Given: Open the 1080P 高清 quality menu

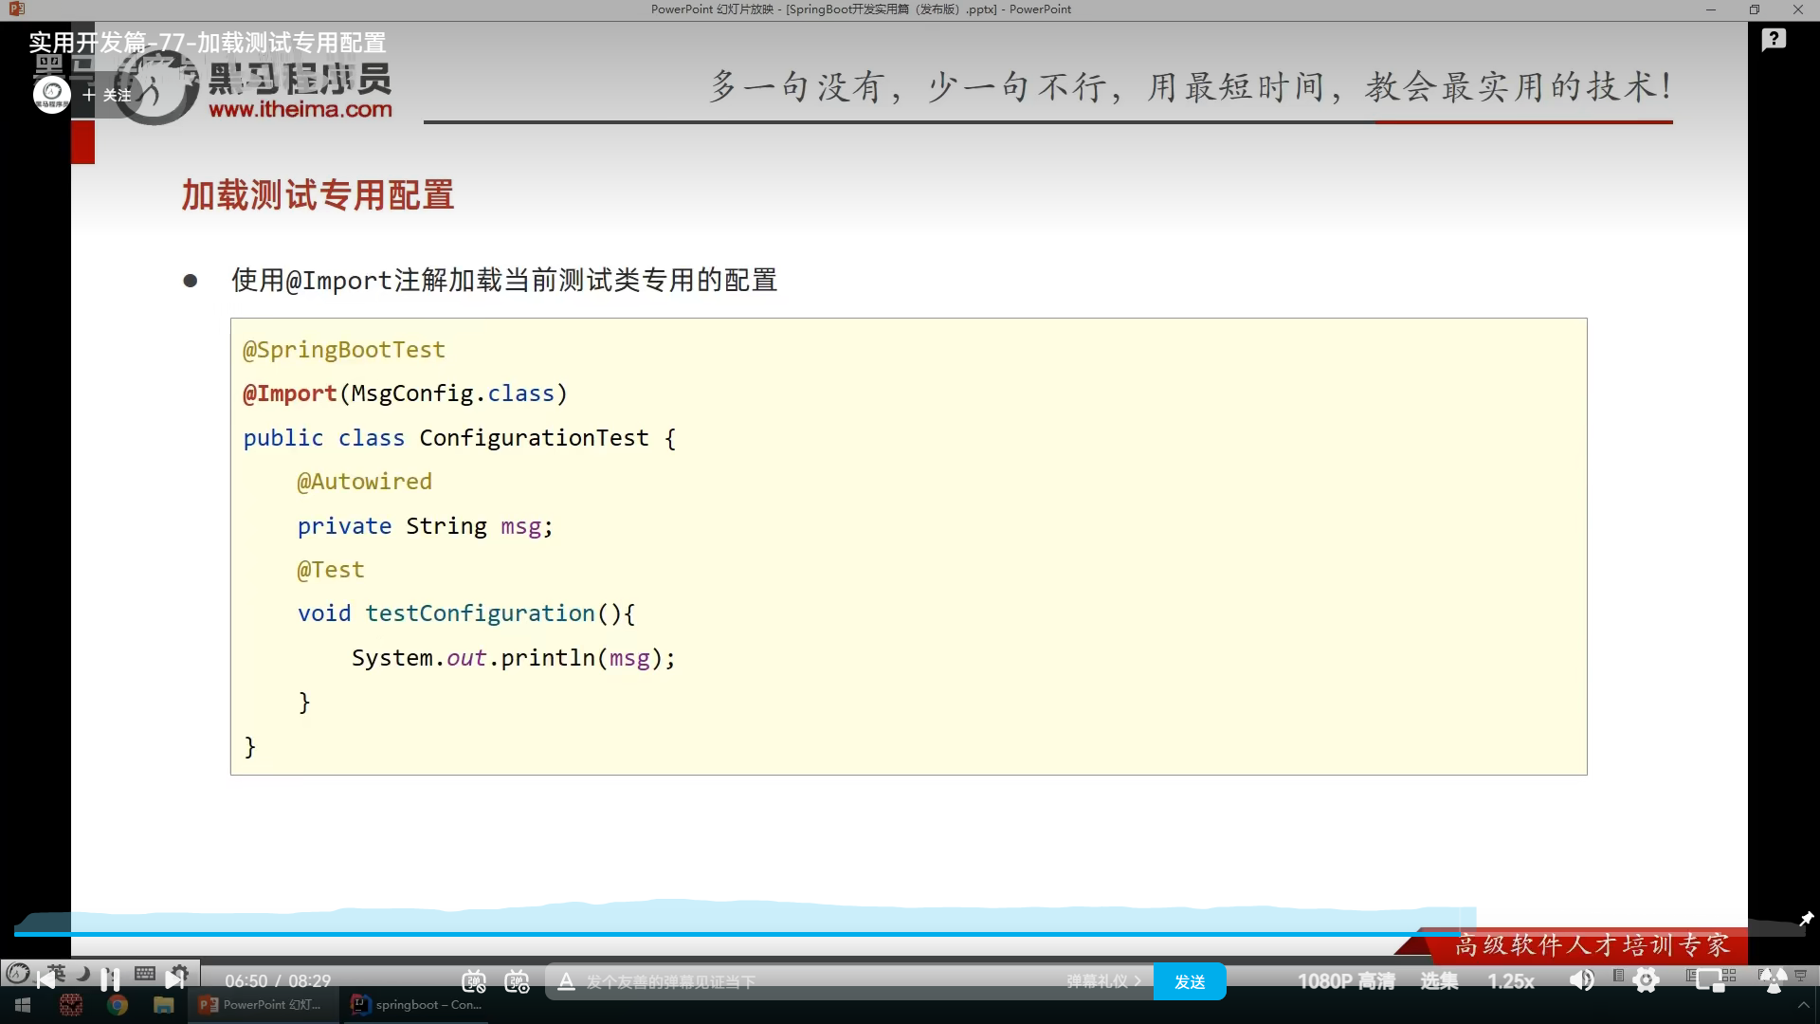Looking at the screenshot, I should pos(1345,981).
